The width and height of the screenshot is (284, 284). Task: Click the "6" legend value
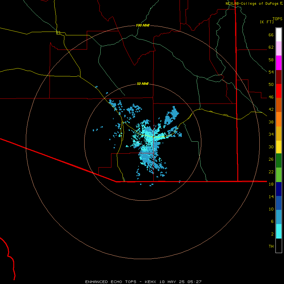272,222
